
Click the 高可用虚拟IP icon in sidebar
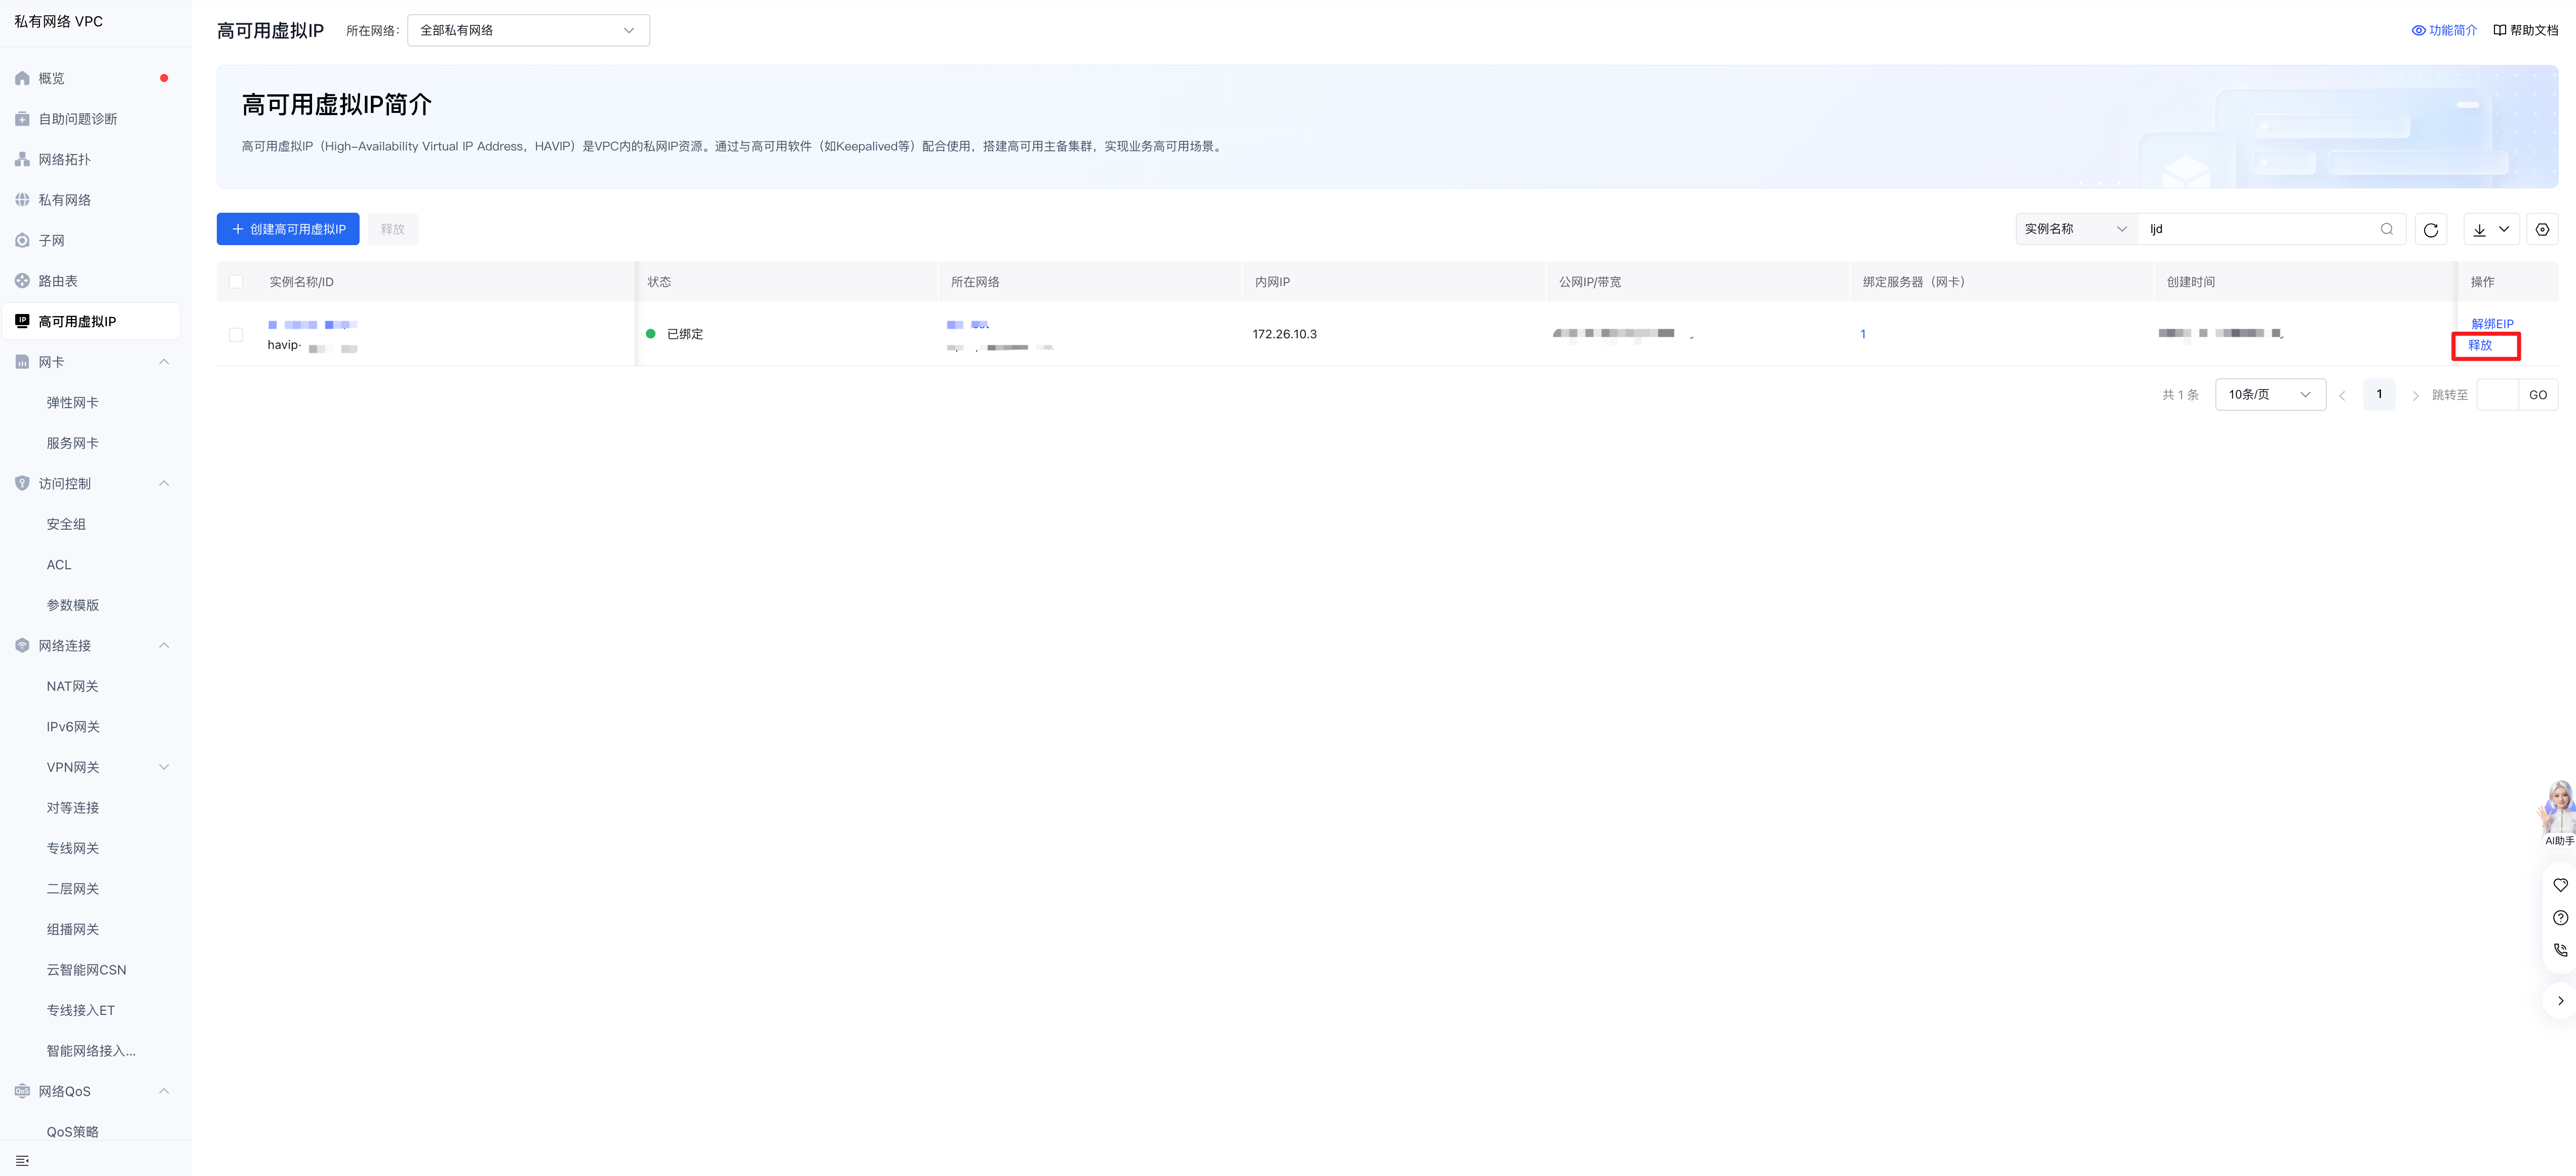coord(22,321)
